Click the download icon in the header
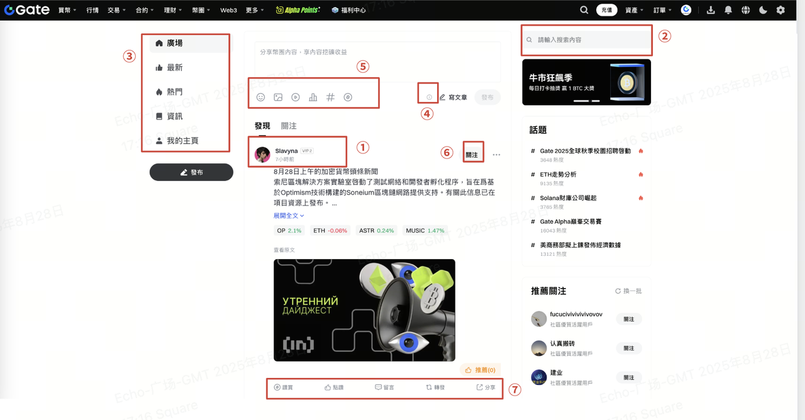The height and width of the screenshot is (420, 805). pyautogui.click(x=711, y=10)
